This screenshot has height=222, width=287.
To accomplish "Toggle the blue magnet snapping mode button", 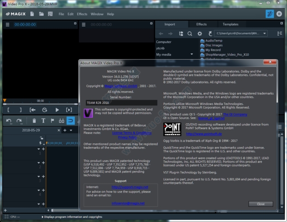I will [x=71, y=121].
